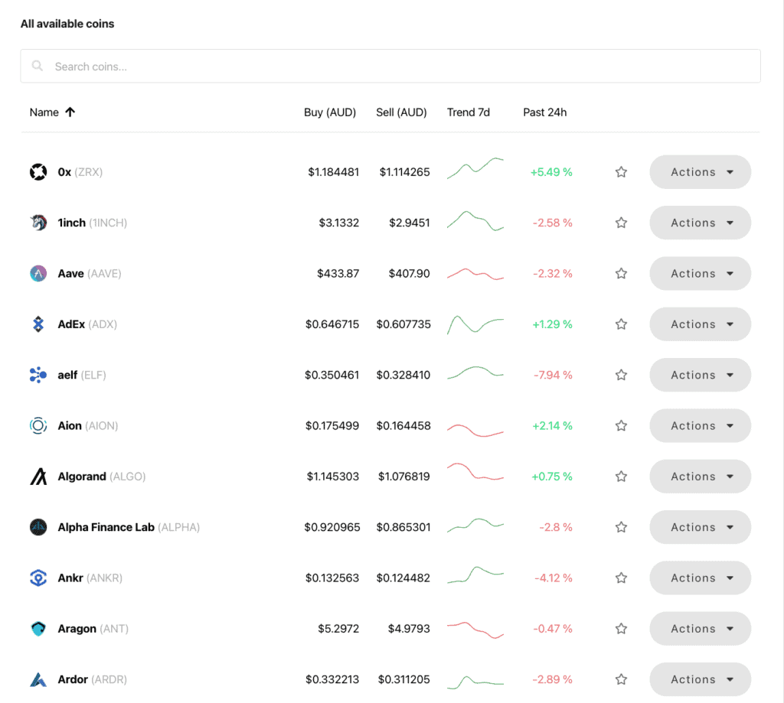Click the Alpha Finance Lab logo
This screenshot has width=784, height=703.
coord(38,527)
